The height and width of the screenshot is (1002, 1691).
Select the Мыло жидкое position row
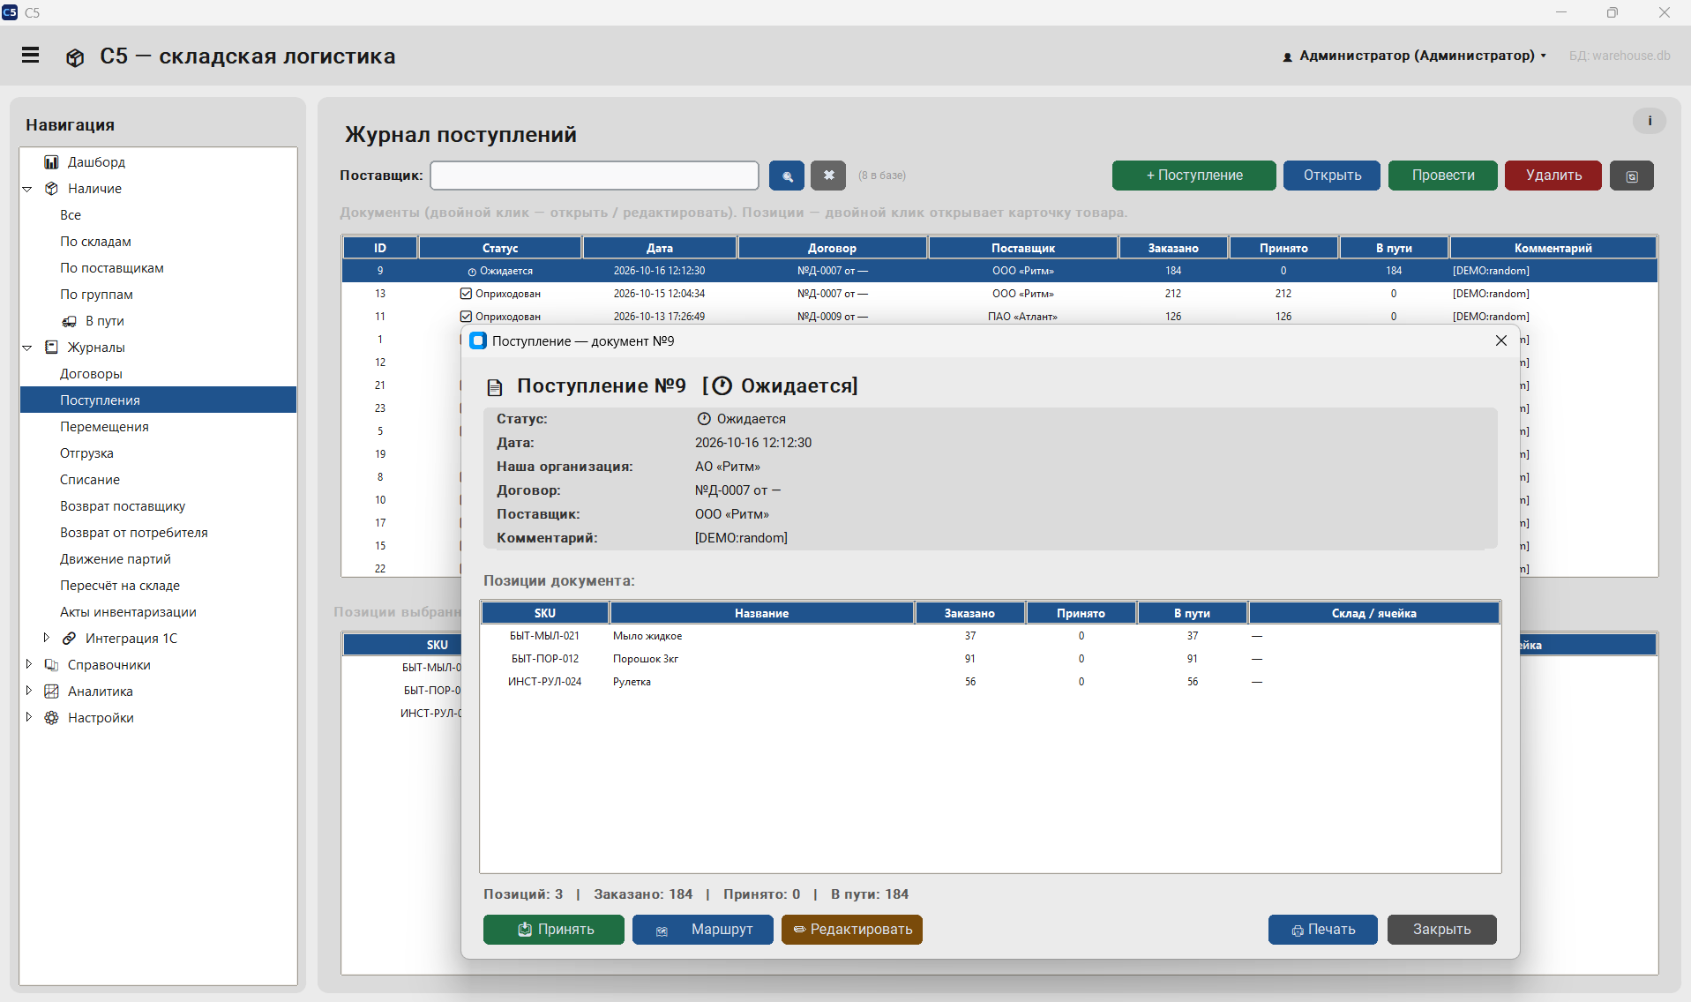pyautogui.click(x=990, y=636)
